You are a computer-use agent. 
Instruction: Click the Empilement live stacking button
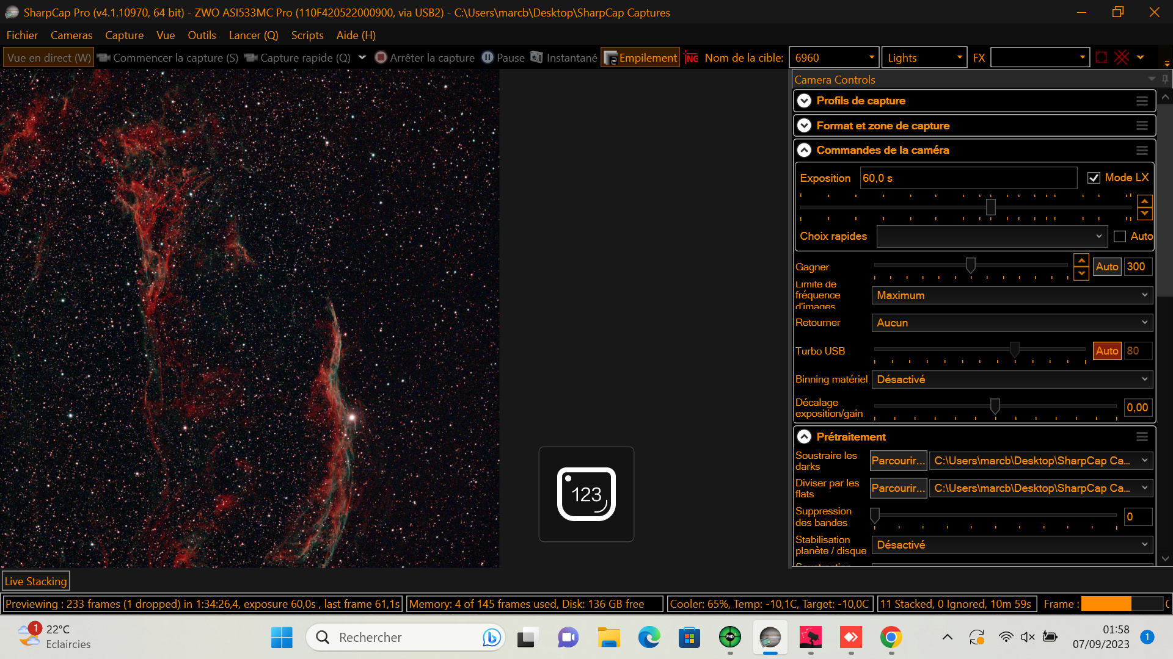pyautogui.click(x=640, y=57)
